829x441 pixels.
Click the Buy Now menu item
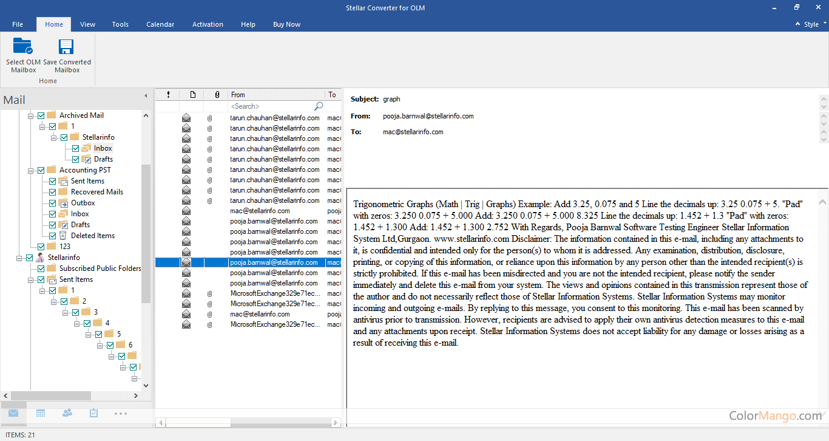click(x=286, y=24)
